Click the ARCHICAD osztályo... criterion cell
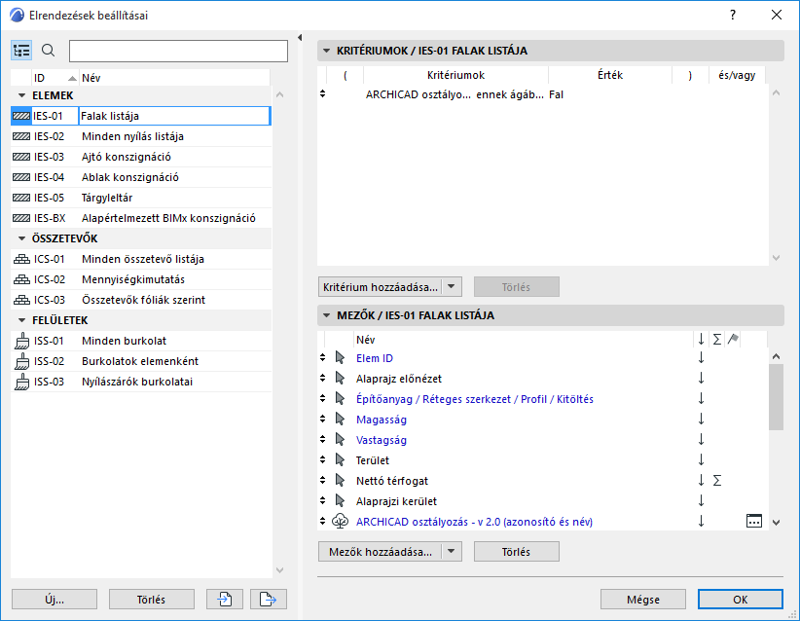The width and height of the screenshot is (800, 621). click(418, 94)
